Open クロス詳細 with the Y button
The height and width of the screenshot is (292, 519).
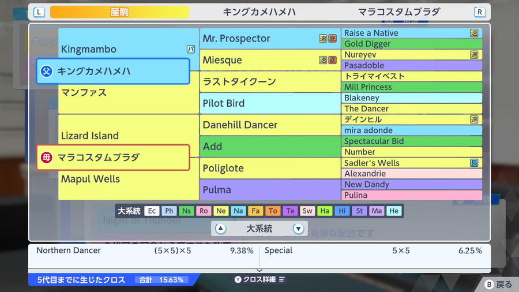point(259,279)
